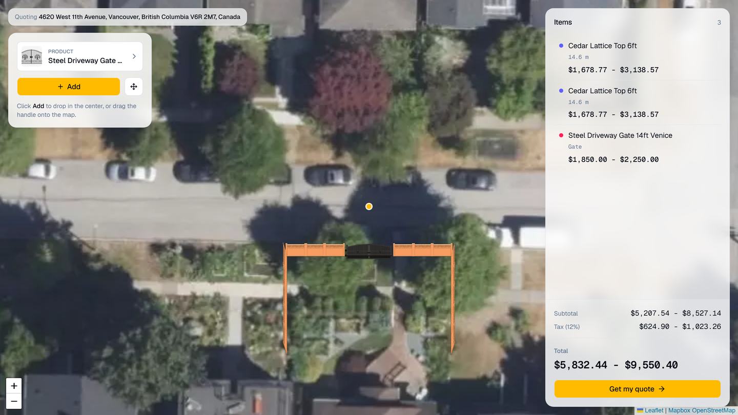This screenshot has height=415, width=738.
Task: Select the black steel gate on the map
Action: [369, 251]
